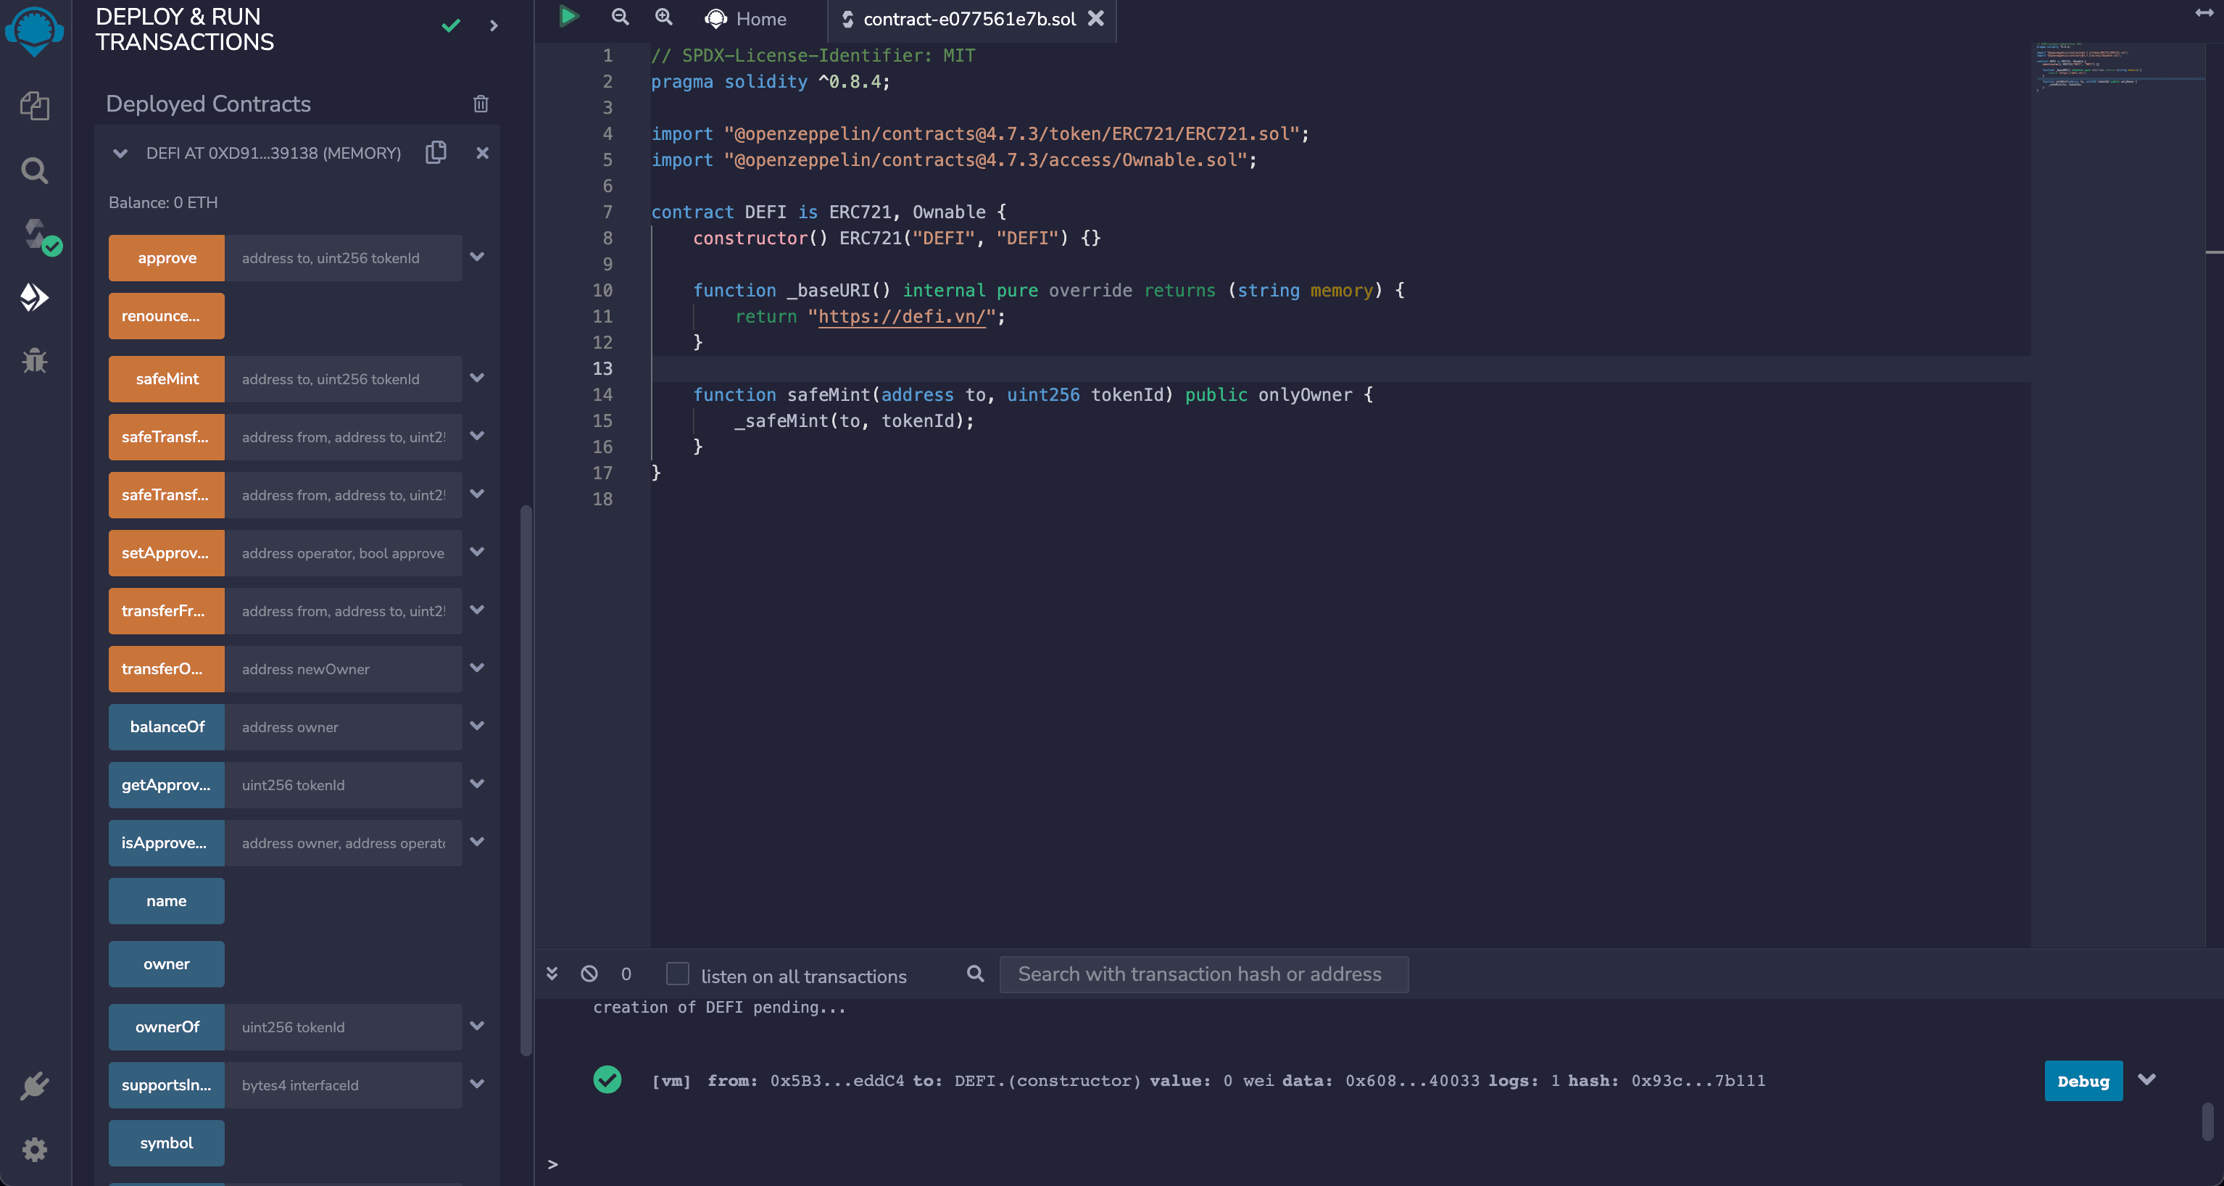Copy DEFI contract address icon
The width and height of the screenshot is (2224, 1186).
point(436,153)
